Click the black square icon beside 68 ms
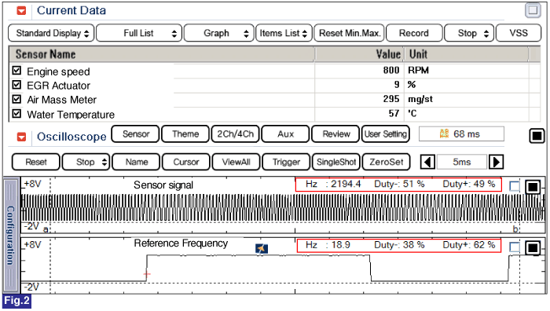 [537, 136]
